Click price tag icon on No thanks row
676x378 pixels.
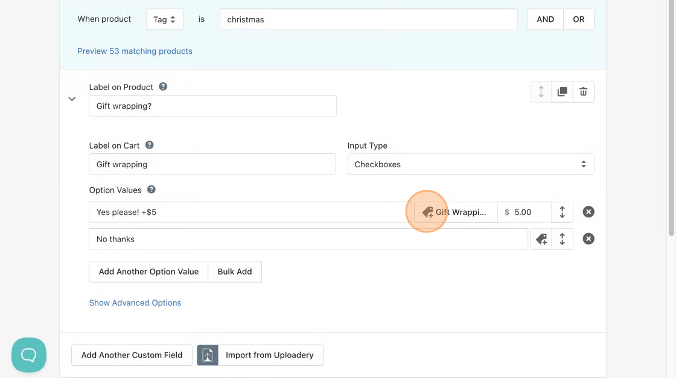click(541, 239)
